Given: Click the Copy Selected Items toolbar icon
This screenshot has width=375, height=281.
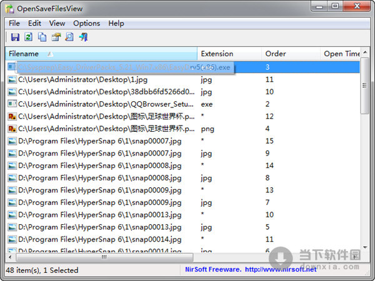Looking at the screenshot, I should click(x=42, y=37).
